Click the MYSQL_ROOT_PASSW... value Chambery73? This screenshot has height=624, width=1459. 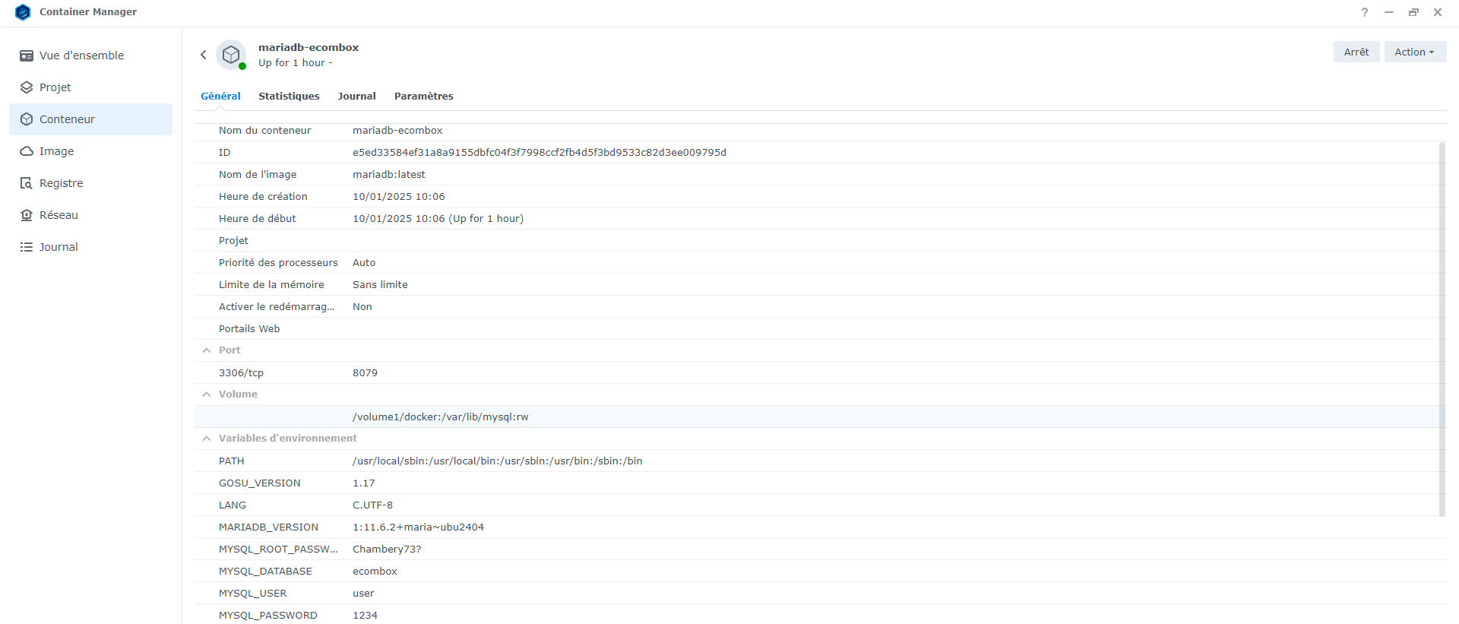[387, 550]
